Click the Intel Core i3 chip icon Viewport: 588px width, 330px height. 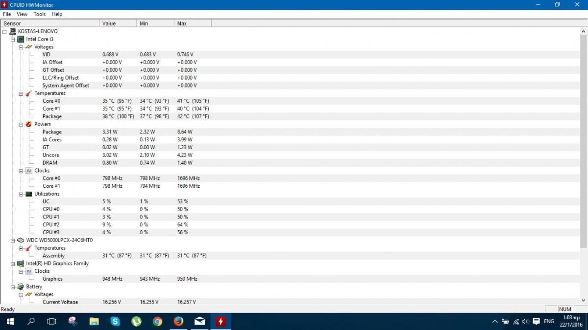click(x=21, y=39)
